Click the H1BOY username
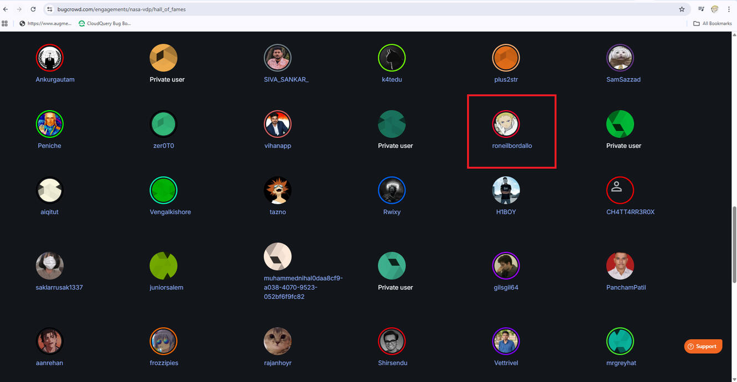The image size is (737, 382). 506,212
